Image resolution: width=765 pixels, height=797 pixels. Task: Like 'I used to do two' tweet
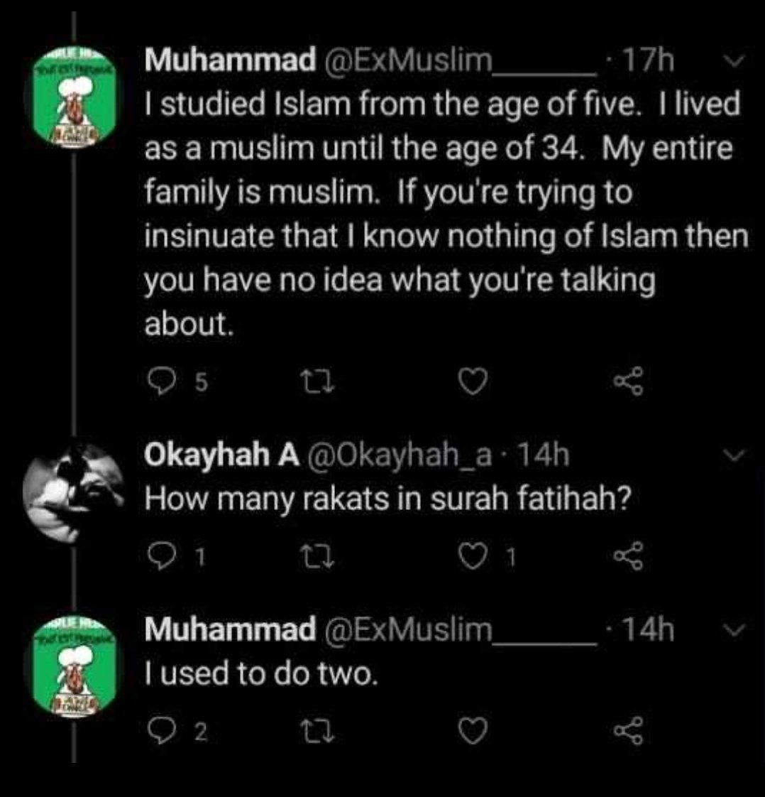[473, 731]
